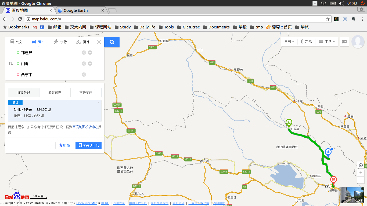Click the 收藏 favorite button

(64, 145)
